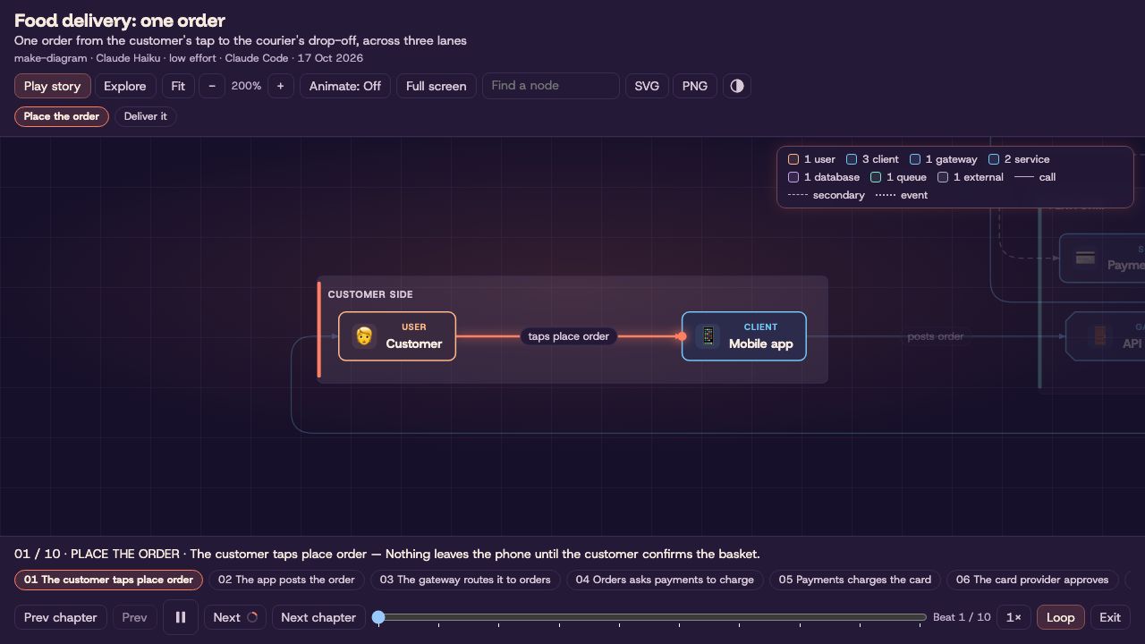Filter legend by service type
Screen dimensions: 1145x644
pos(1019,159)
